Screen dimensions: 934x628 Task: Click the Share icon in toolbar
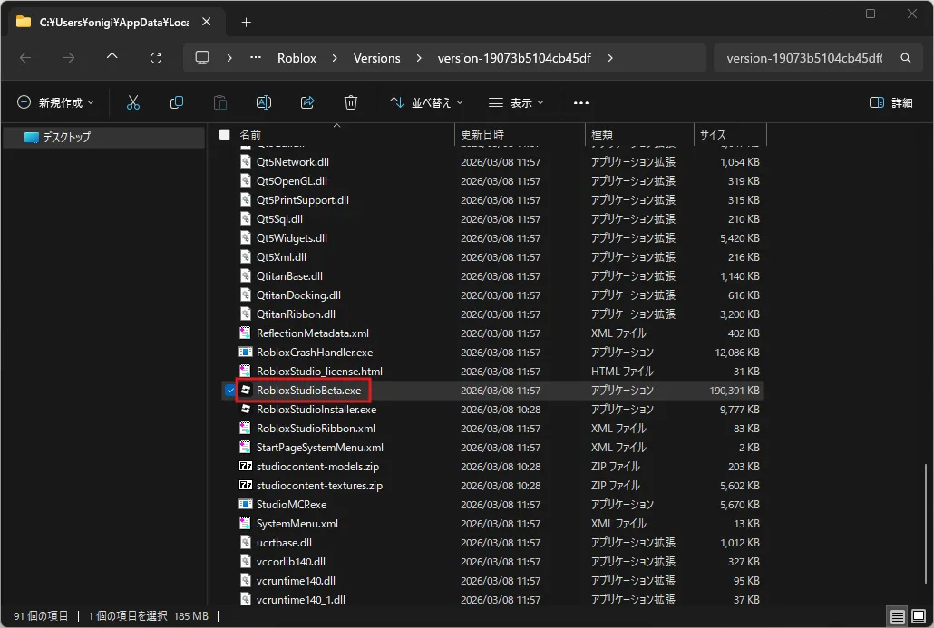pyautogui.click(x=307, y=102)
